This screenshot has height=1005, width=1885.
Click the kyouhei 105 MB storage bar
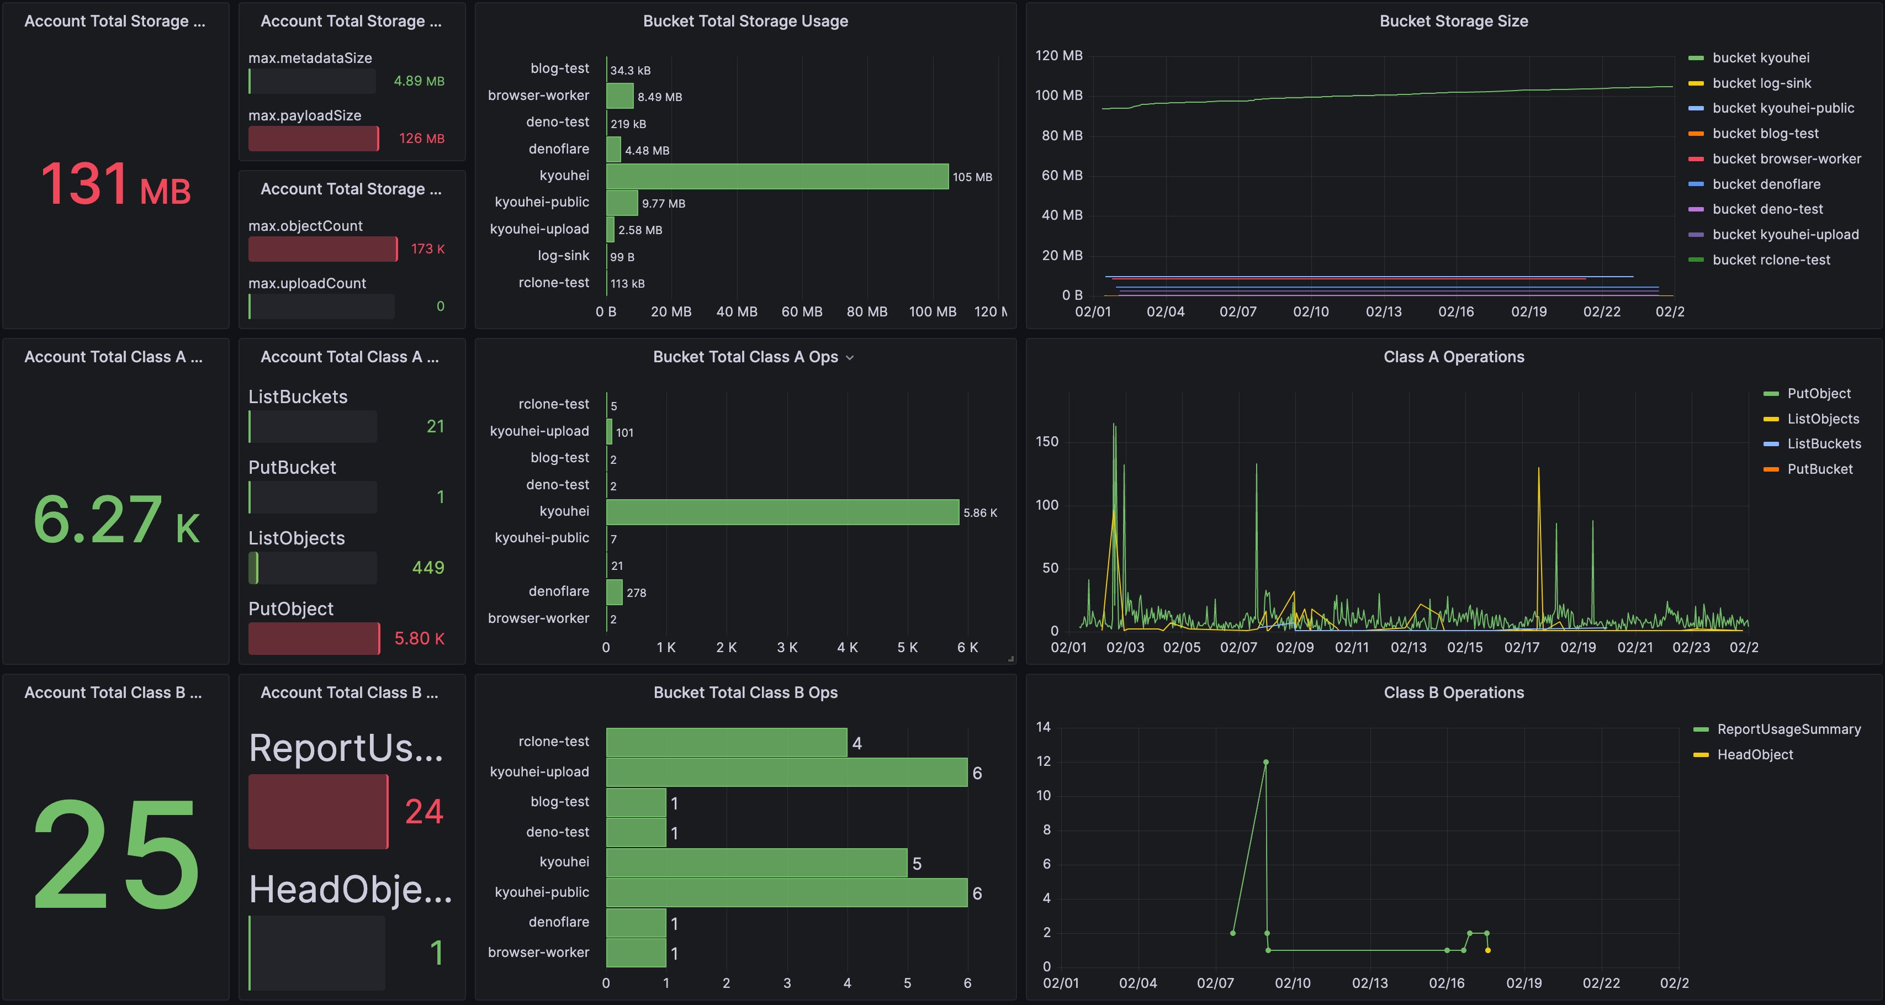point(777,176)
